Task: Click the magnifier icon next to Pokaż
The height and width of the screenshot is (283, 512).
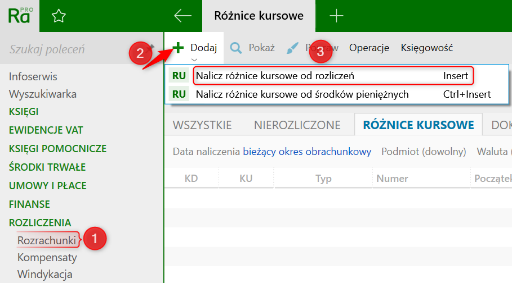Action: (236, 48)
